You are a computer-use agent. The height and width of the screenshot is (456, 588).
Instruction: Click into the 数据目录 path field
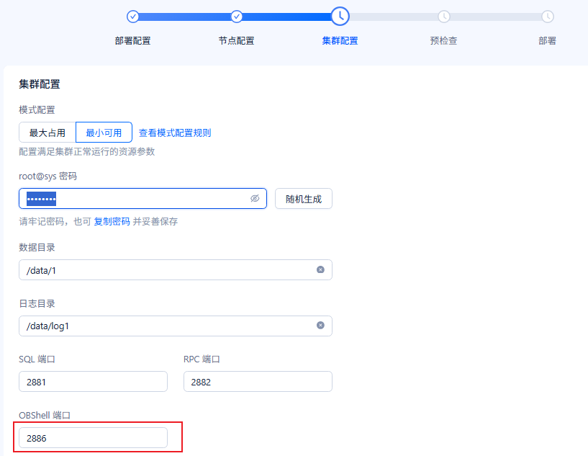[x=176, y=270]
